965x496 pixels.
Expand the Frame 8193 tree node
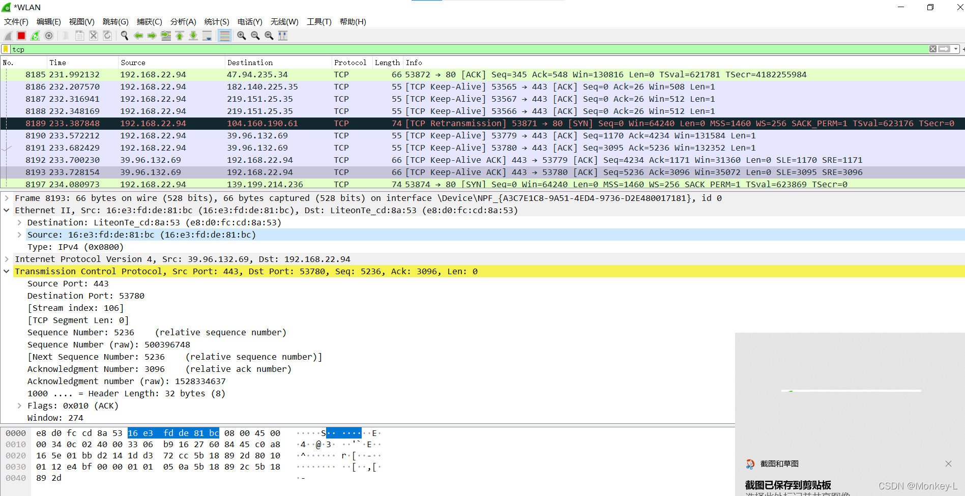point(7,198)
